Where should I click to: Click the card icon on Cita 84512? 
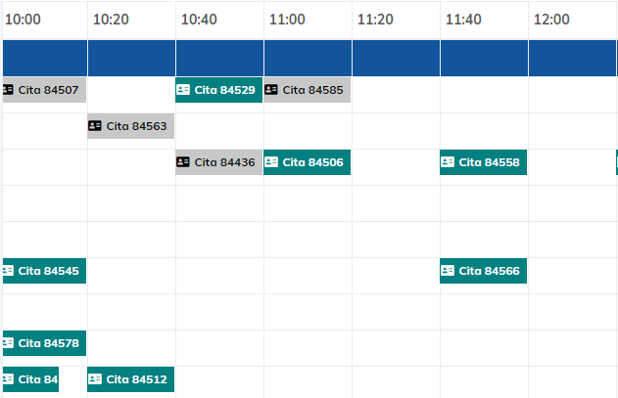[95, 379]
